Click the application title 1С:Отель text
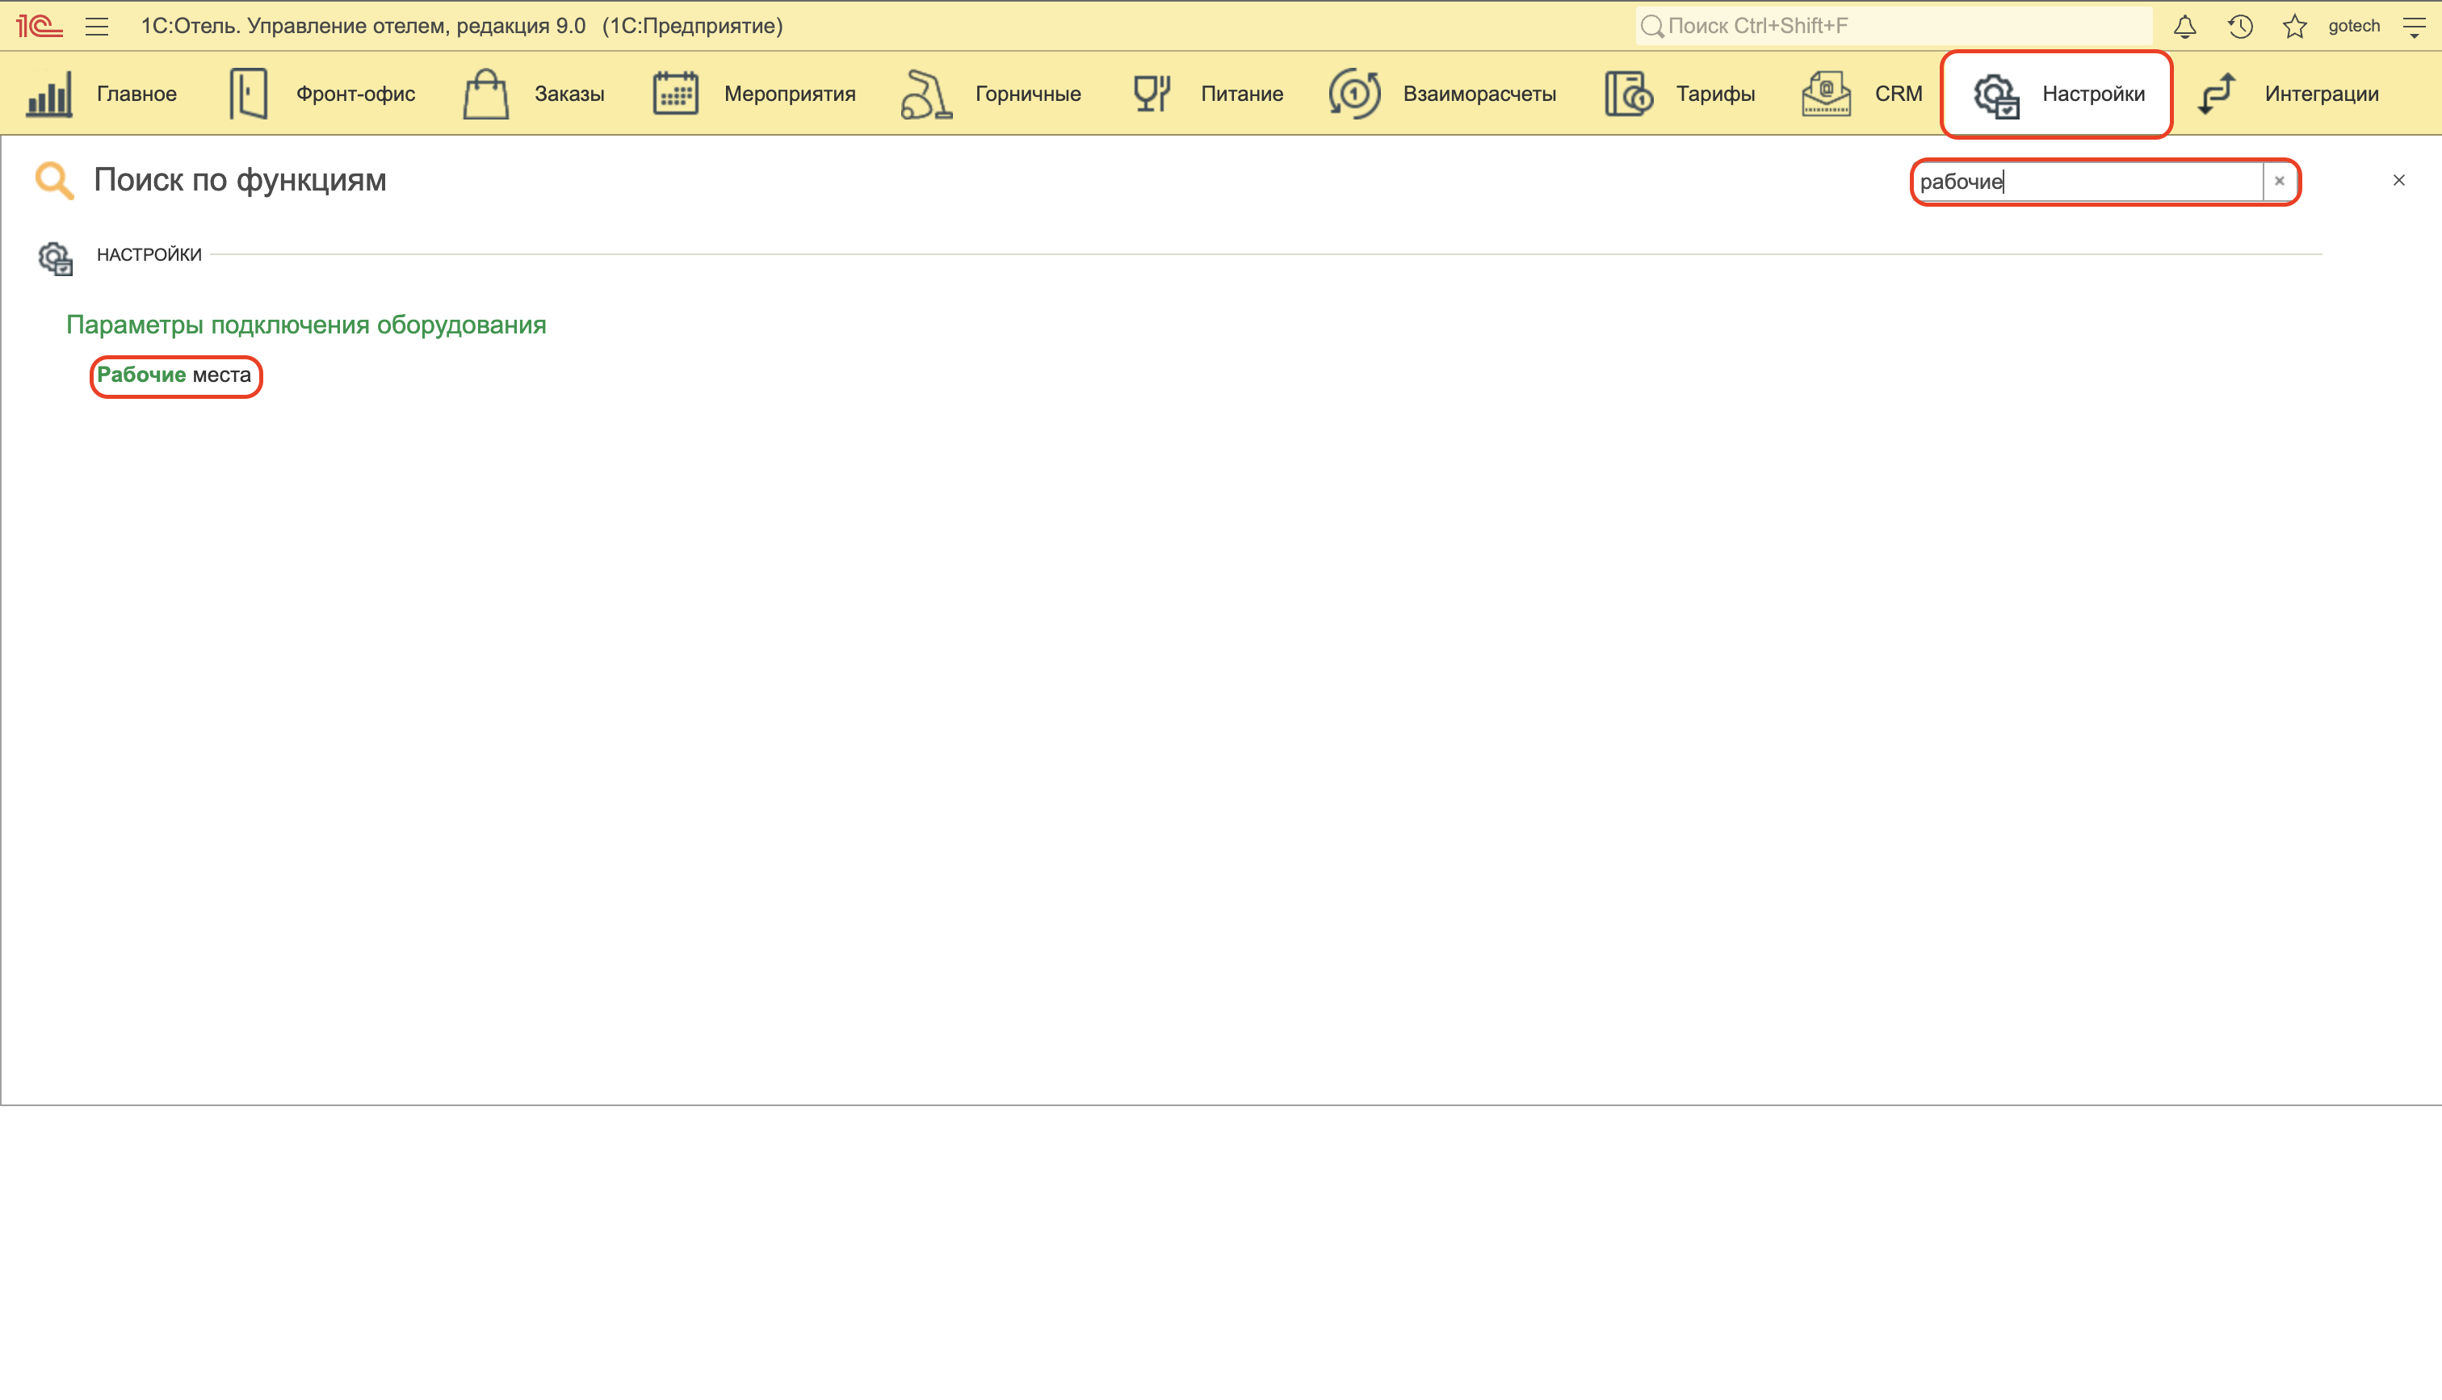2442x1400 pixels. pos(461,26)
